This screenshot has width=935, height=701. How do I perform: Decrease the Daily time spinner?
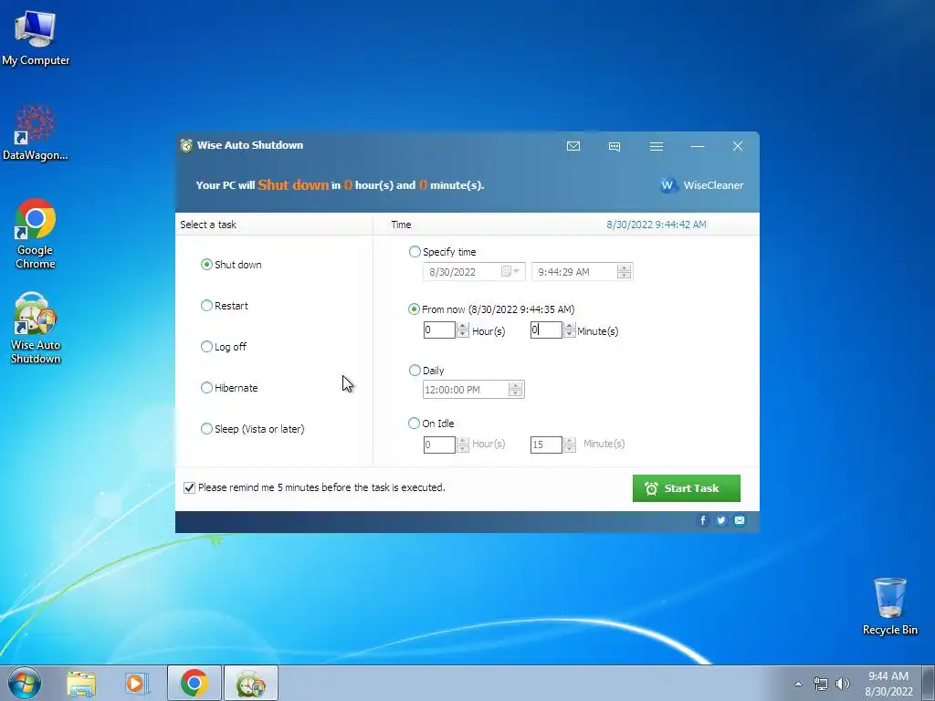point(516,394)
